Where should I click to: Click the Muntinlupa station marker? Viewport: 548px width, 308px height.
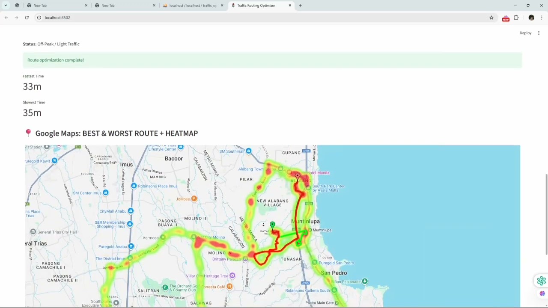310,230
